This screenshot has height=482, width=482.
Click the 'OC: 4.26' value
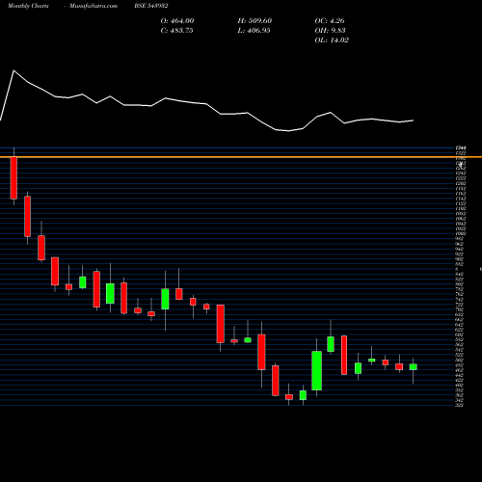(330, 21)
